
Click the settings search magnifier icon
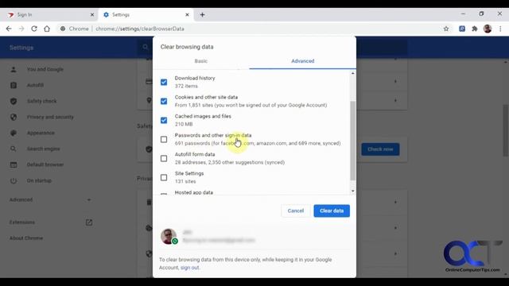coord(145,48)
